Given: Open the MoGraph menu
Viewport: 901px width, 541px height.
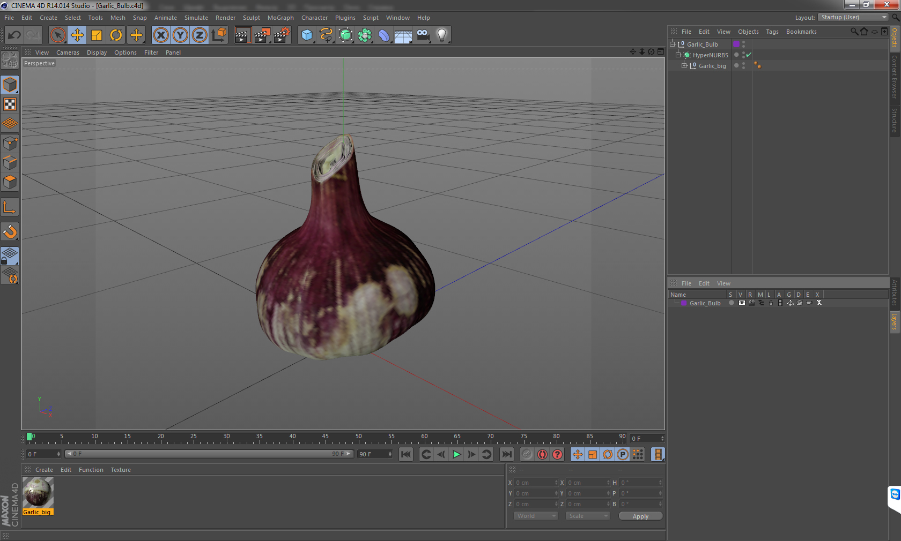Looking at the screenshot, I should click(x=280, y=18).
